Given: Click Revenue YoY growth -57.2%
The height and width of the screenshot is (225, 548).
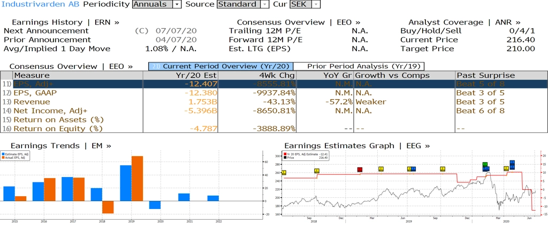Looking at the screenshot, I should tap(339, 102).
